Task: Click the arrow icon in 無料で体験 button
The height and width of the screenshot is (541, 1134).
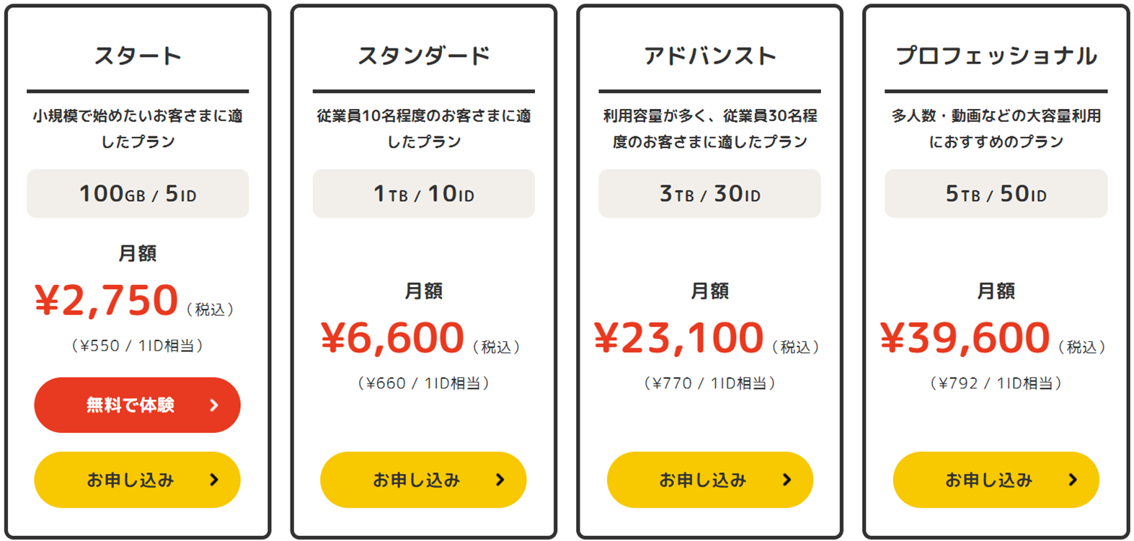Action: coord(214,405)
